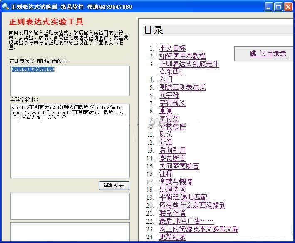
Task: Click the 试验结果 button
Action: [114, 185]
